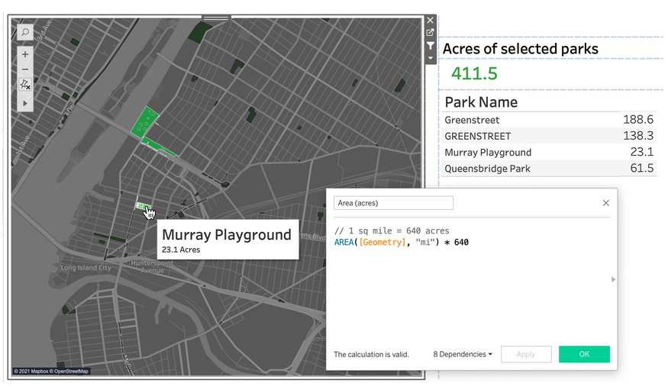Viewport: 668px width, 390px height.
Task: Open the map sheet more options caret
Action: [430, 58]
